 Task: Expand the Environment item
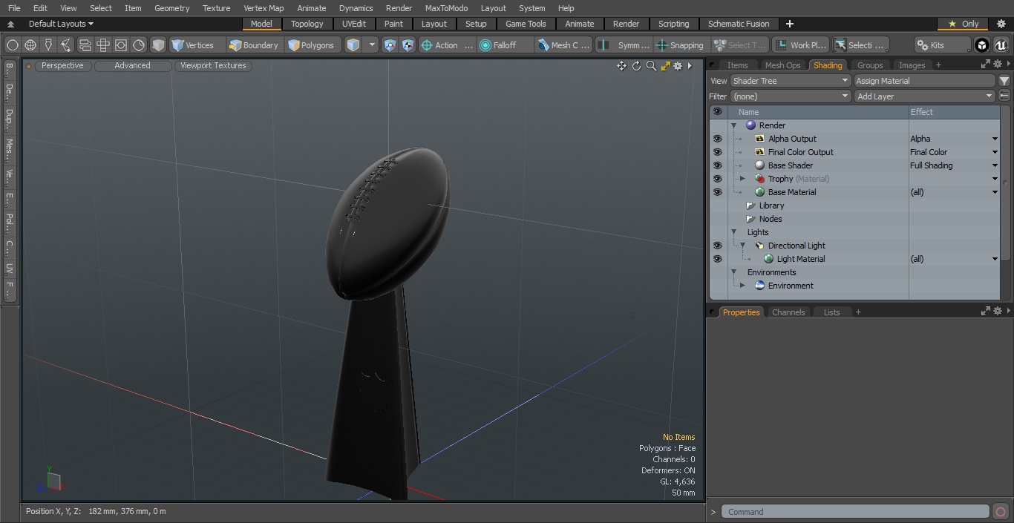tap(742, 286)
